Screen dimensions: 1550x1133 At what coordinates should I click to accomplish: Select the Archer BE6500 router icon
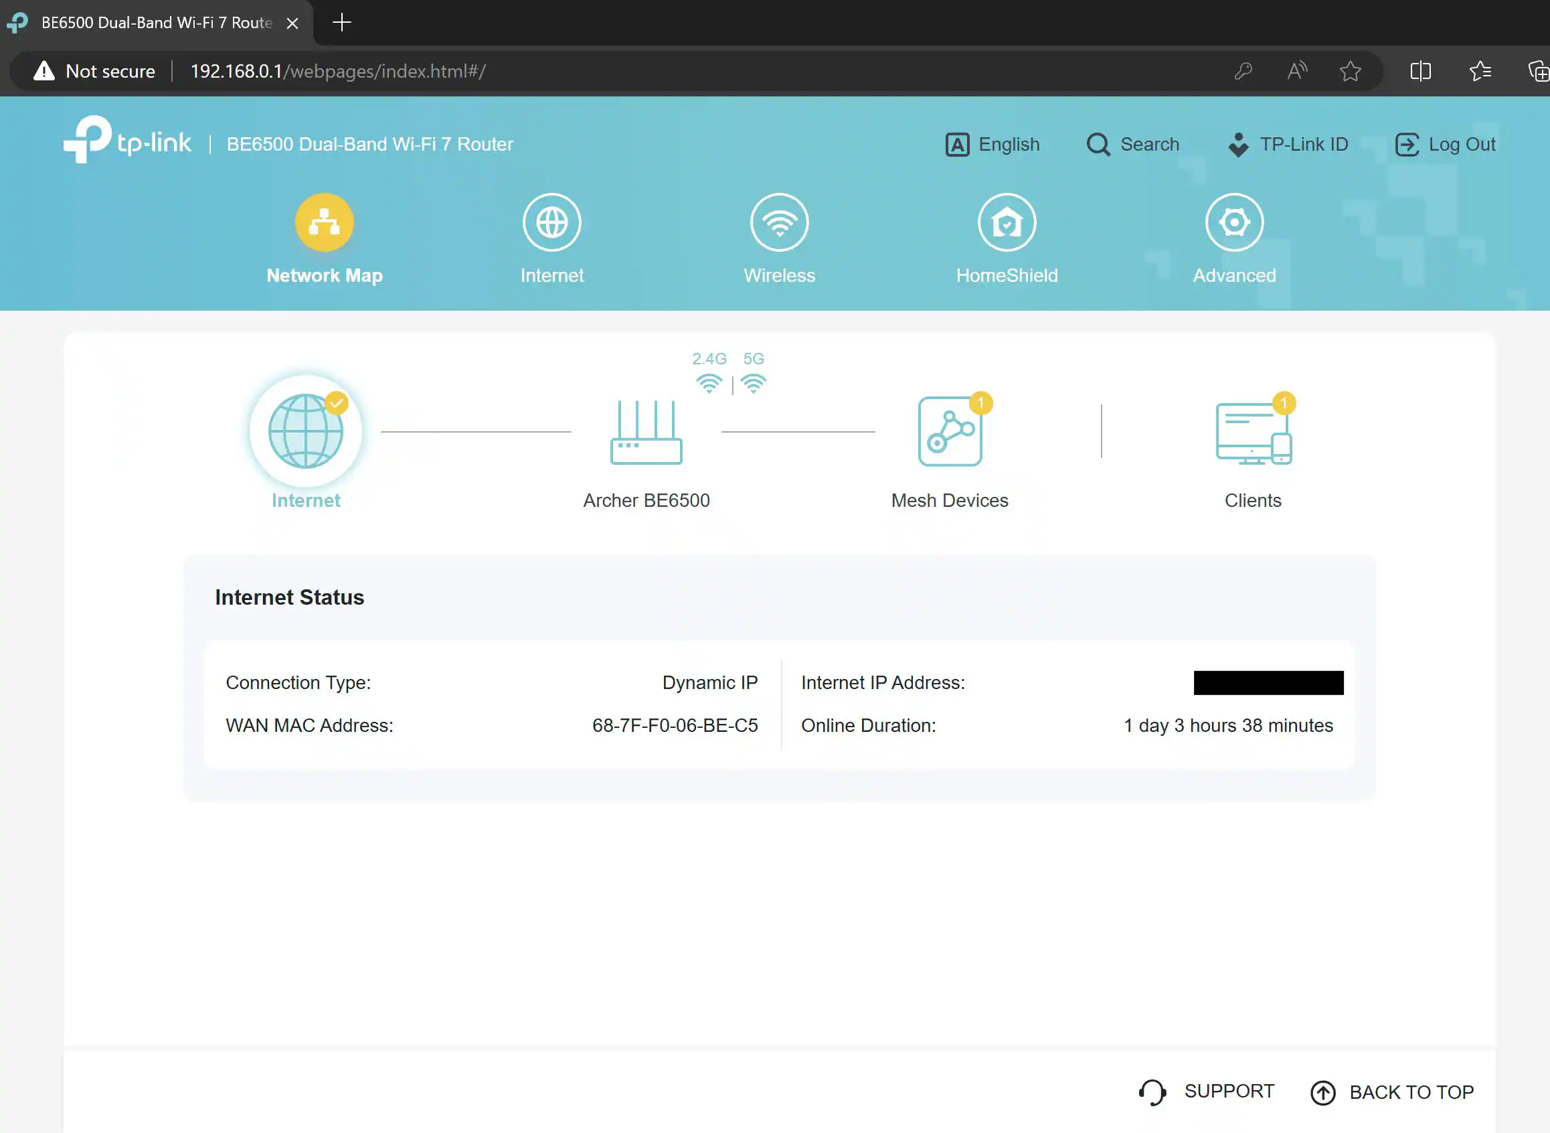tap(646, 433)
